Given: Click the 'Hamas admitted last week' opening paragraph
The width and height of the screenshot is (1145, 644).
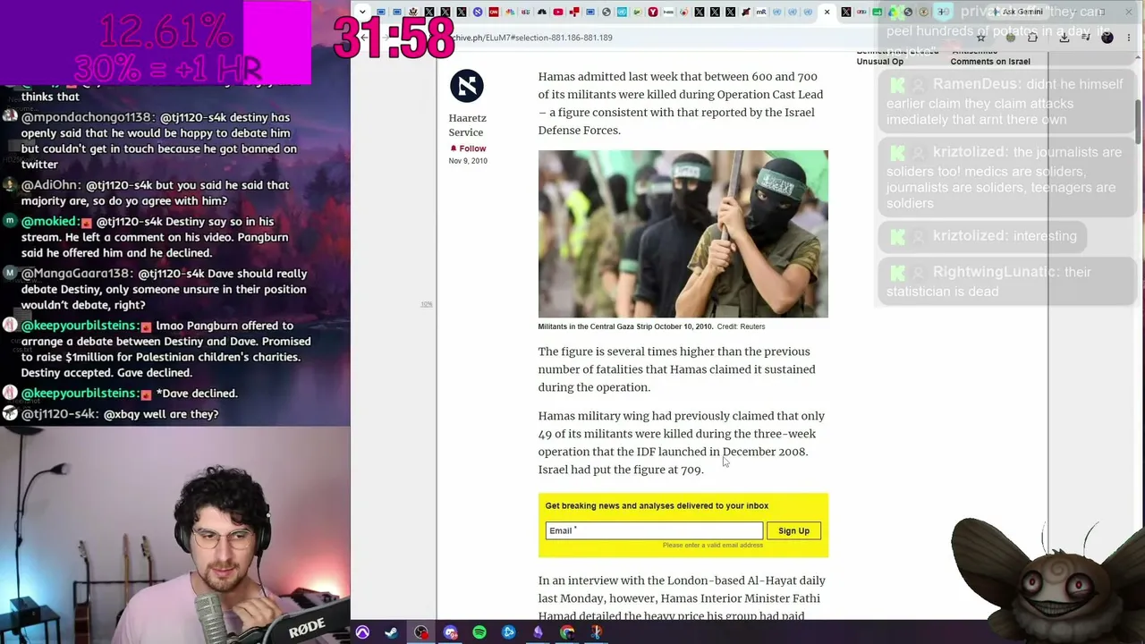Looking at the screenshot, I should [x=681, y=104].
